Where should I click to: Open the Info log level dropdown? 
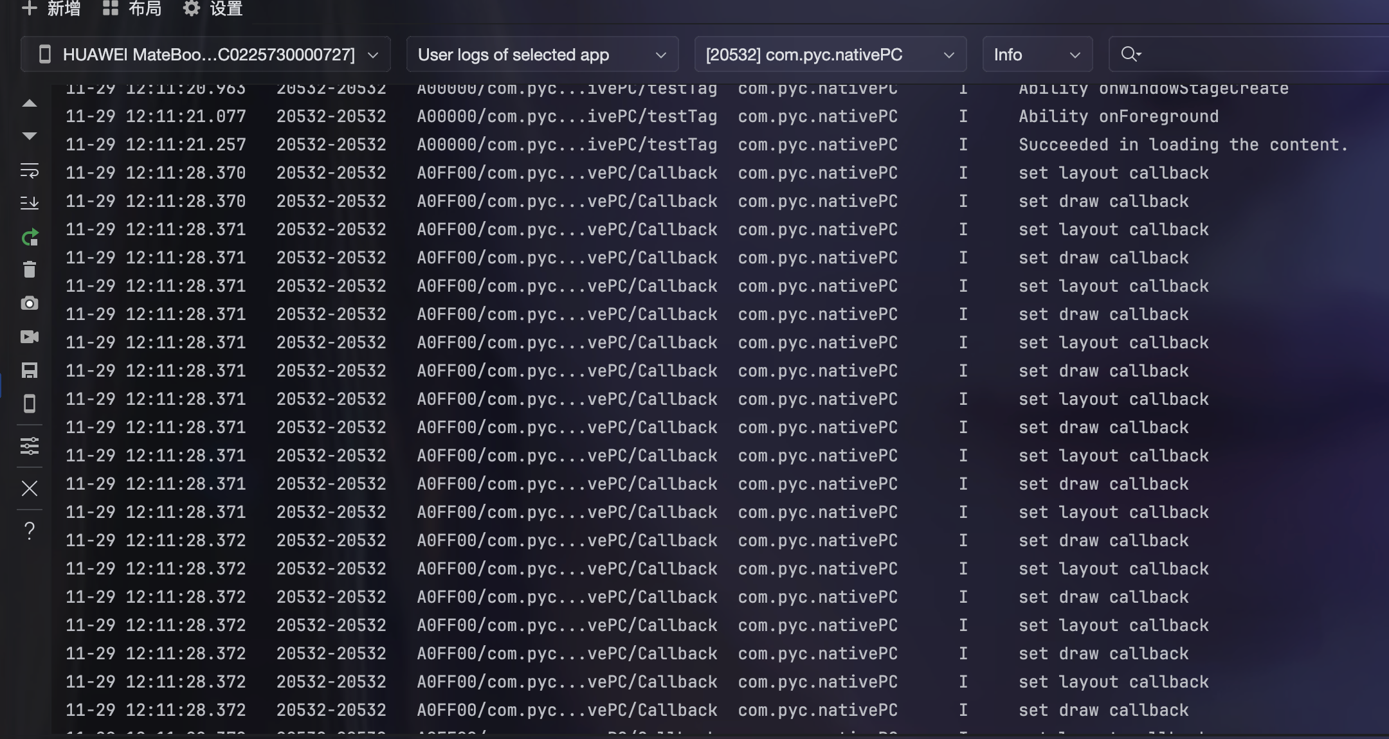pyautogui.click(x=1037, y=55)
